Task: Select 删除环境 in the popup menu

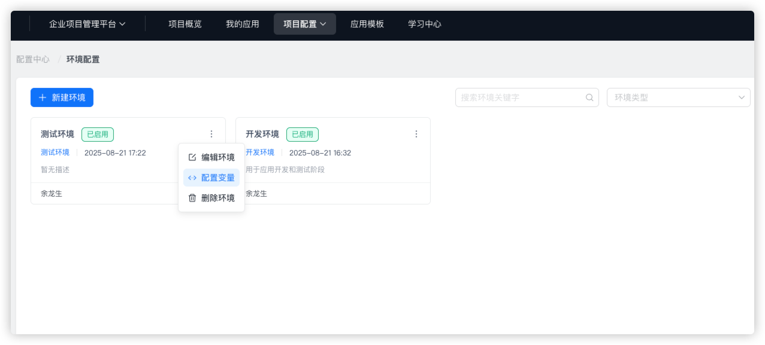Action: [211, 198]
